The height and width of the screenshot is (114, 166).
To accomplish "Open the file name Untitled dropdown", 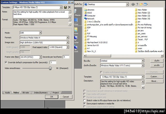I will point(143,61).
